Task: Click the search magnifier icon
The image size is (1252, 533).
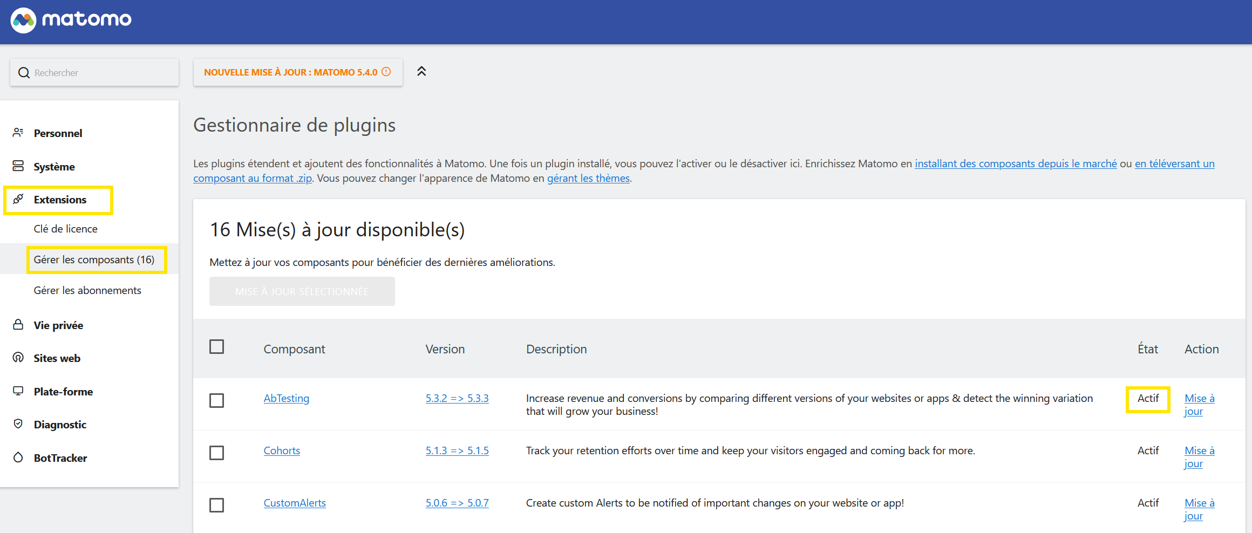Action: coord(24,73)
